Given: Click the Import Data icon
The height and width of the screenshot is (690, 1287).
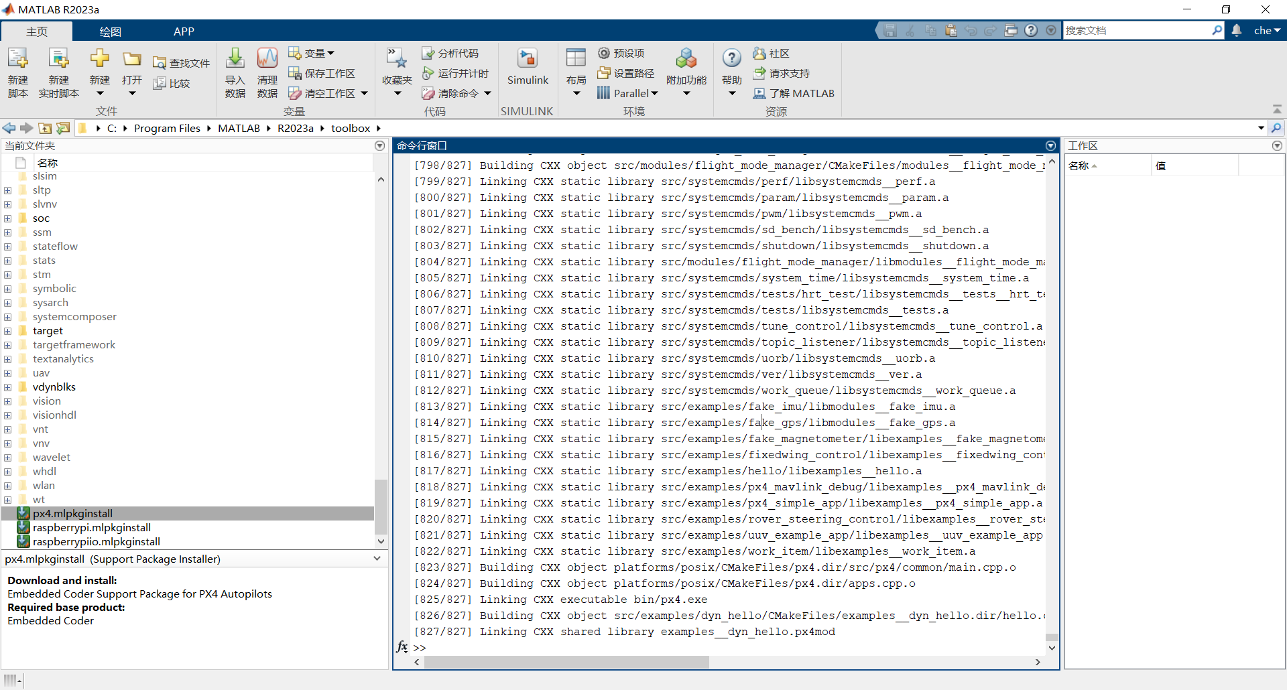Looking at the screenshot, I should point(235,60).
